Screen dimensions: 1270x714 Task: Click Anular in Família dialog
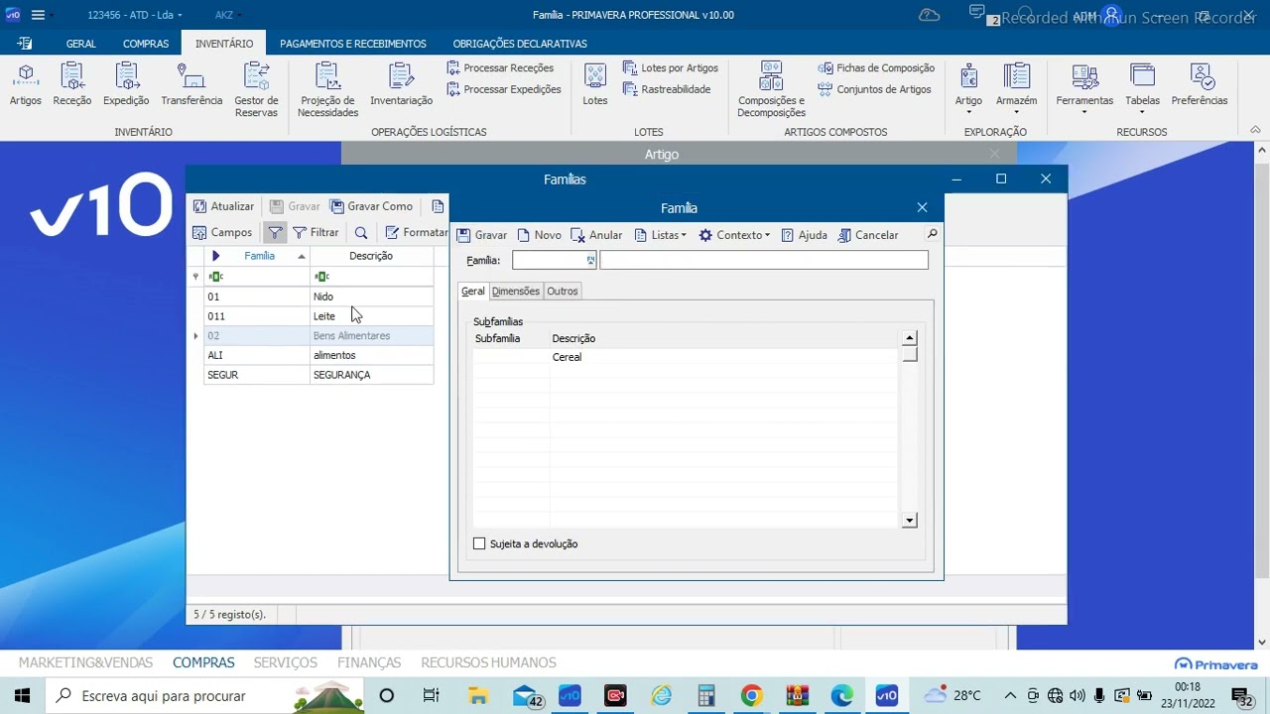(x=596, y=235)
